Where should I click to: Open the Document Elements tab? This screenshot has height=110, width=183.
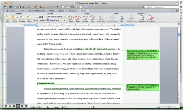click(36, 11)
